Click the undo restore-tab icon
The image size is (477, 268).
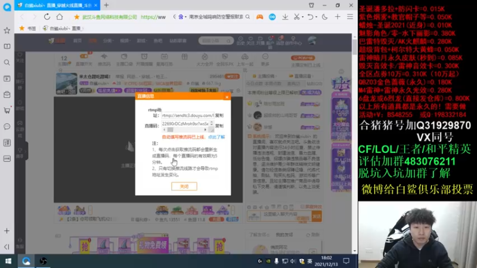click(310, 17)
